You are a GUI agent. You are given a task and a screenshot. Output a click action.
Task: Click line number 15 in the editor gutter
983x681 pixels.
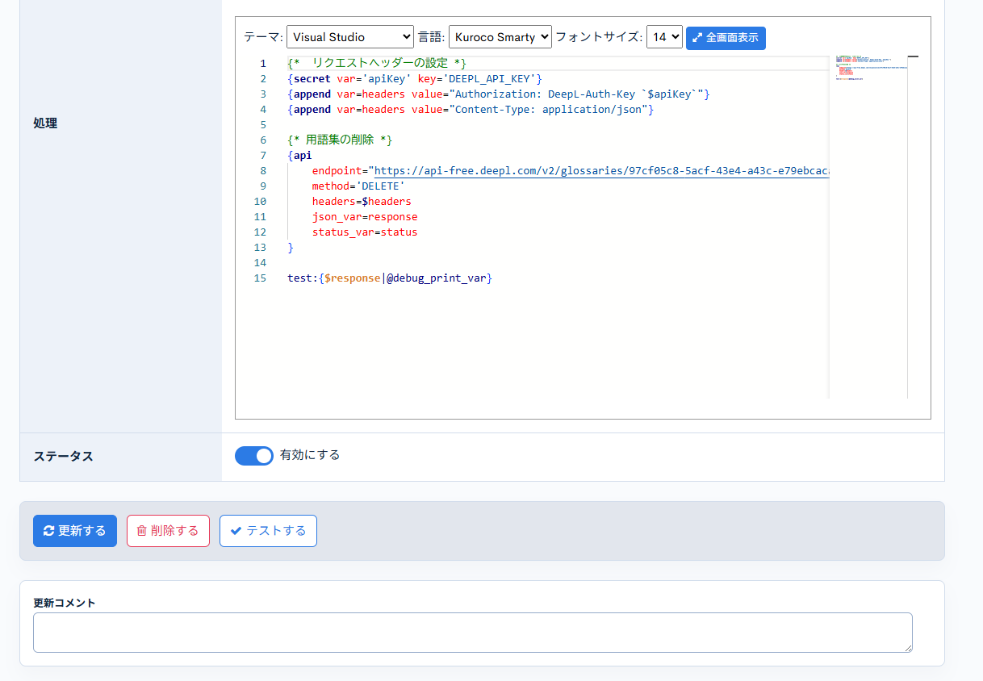[x=260, y=278]
